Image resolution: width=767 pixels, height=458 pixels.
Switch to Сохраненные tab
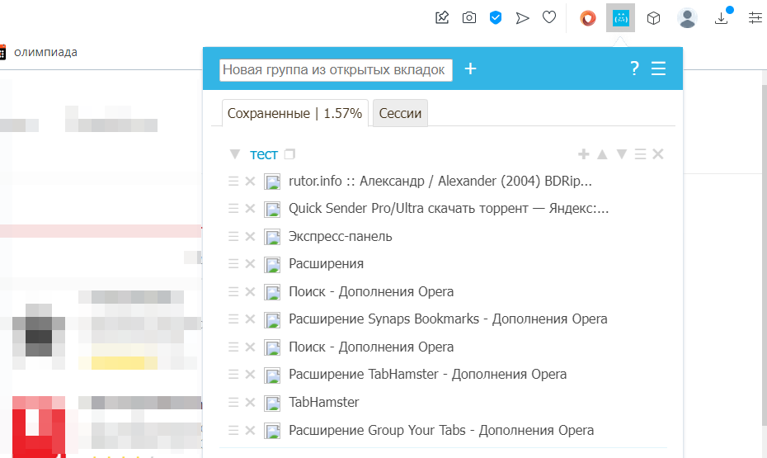coord(295,113)
